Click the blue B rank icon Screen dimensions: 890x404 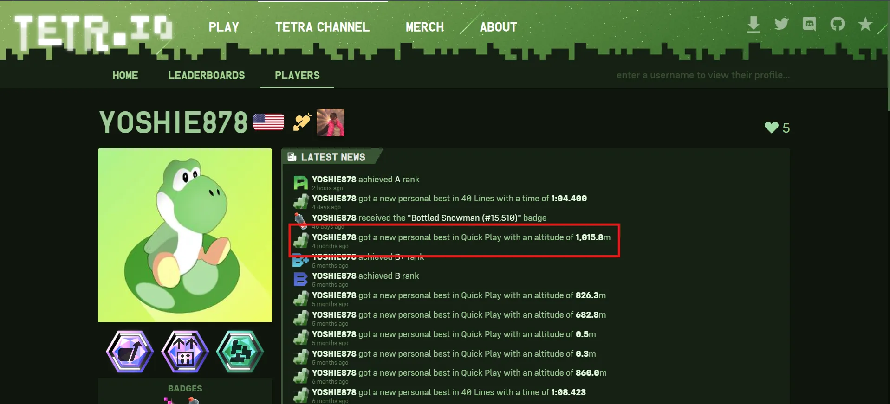[x=301, y=279]
